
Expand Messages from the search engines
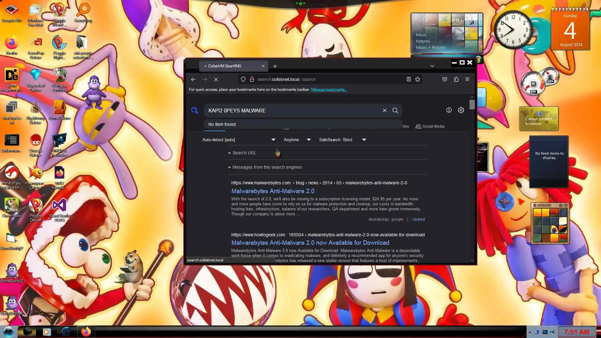(267, 167)
